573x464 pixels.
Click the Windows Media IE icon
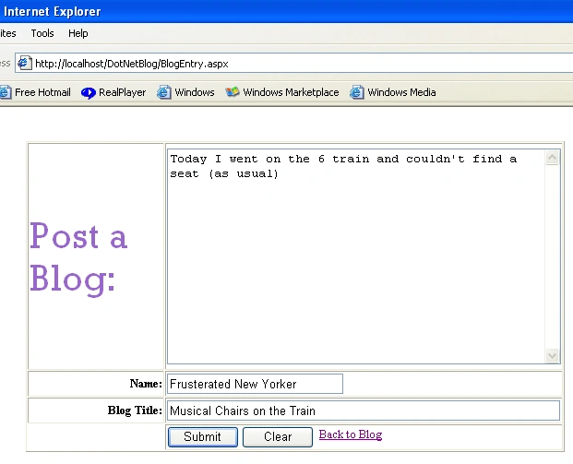(357, 92)
